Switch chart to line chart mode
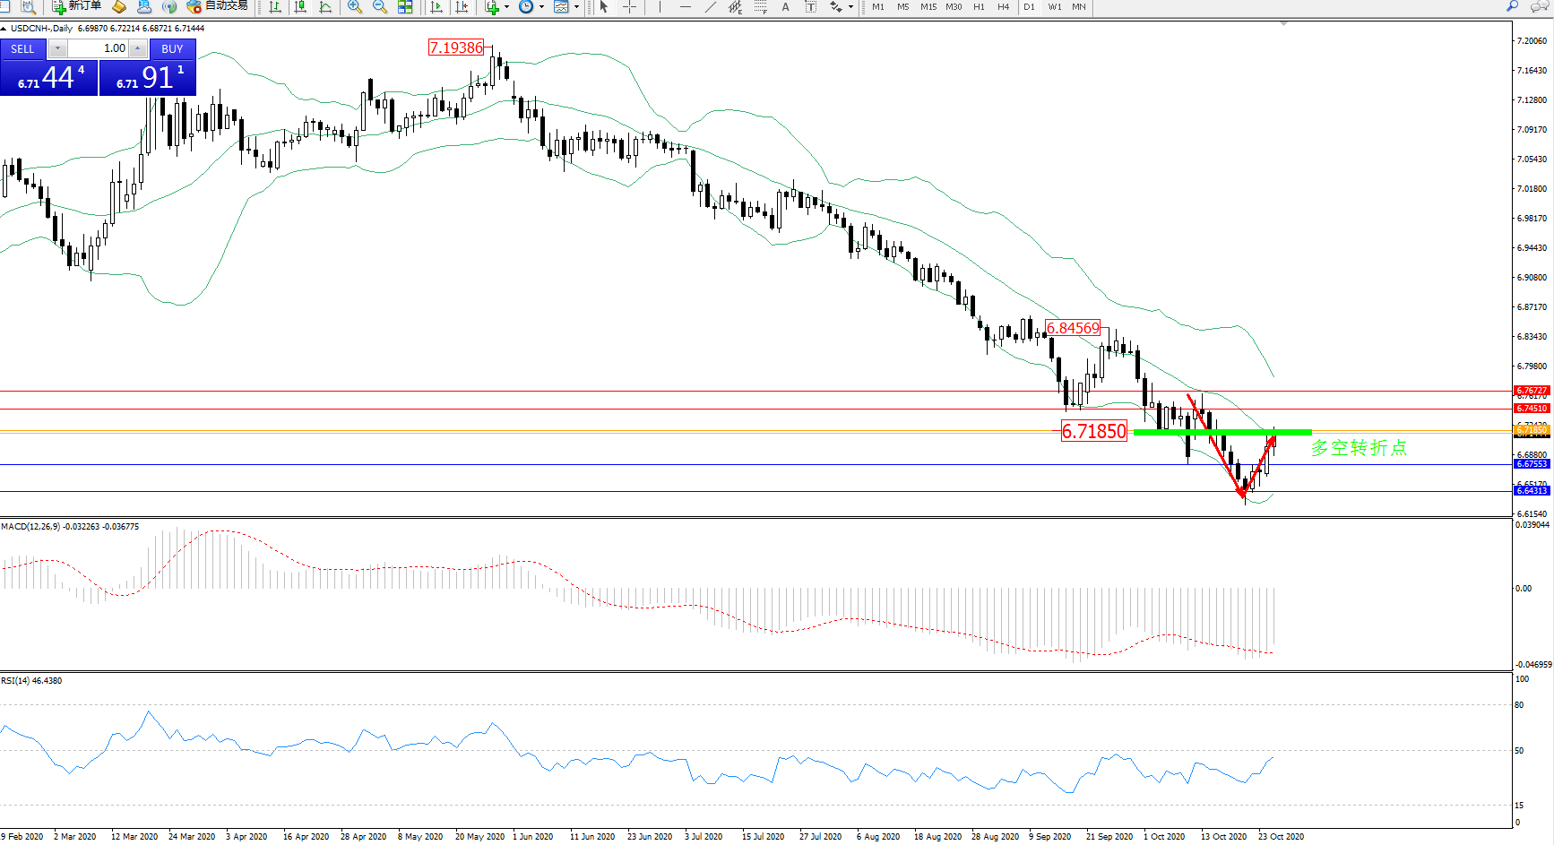The height and width of the screenshot is (845, 1554). [x=325, y=7]
